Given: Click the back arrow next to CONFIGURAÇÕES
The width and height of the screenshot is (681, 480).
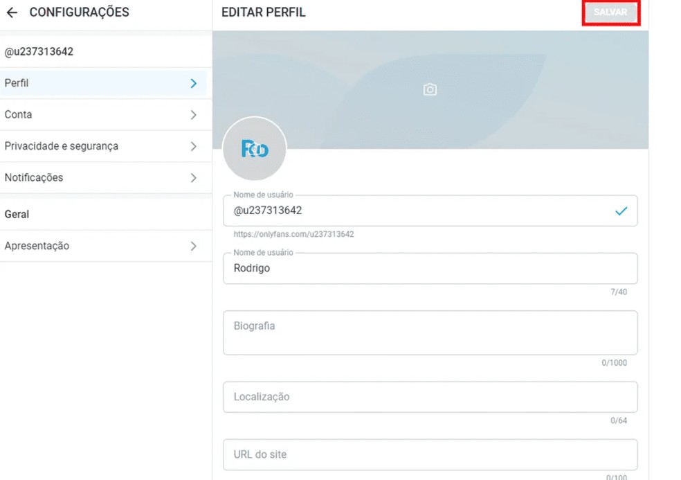Looking at the screenshot, I should [12, 12].
